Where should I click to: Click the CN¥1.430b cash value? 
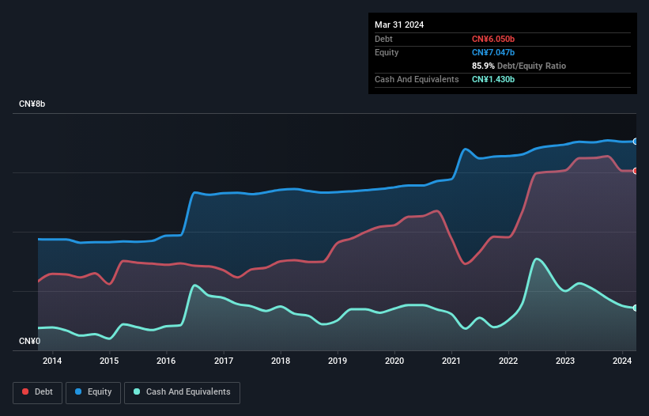point(493,79)
